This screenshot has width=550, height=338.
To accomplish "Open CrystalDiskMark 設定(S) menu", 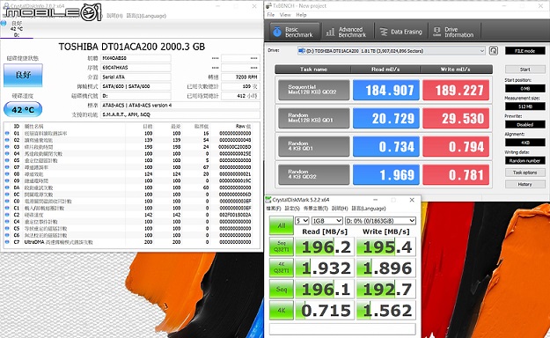I will 292,209.
